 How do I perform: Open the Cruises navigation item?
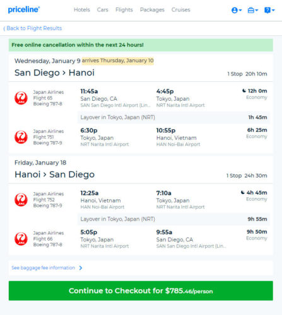(x=181, y=10)
